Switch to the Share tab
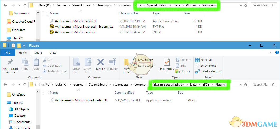 click(38, 52)
